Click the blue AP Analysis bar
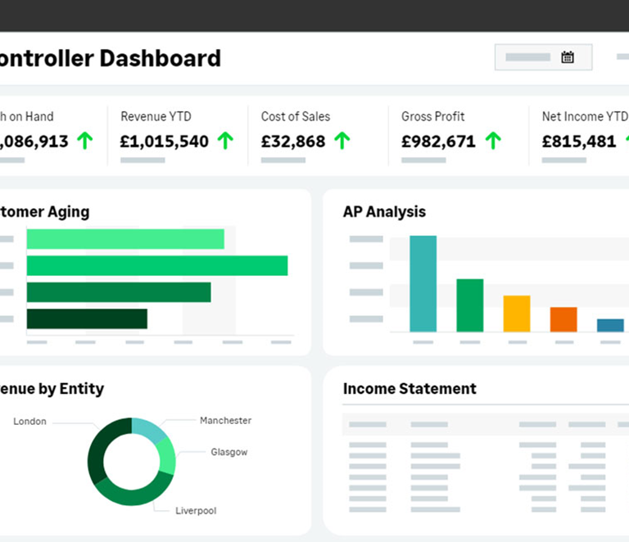629x542 pixels. coord(610,326)
